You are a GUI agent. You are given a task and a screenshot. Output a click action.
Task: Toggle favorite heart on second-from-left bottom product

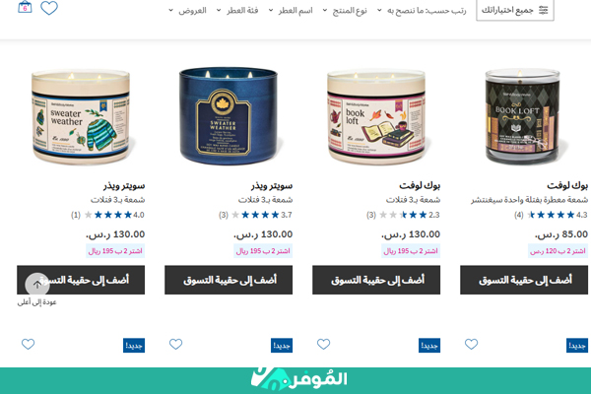click(175, 344)
